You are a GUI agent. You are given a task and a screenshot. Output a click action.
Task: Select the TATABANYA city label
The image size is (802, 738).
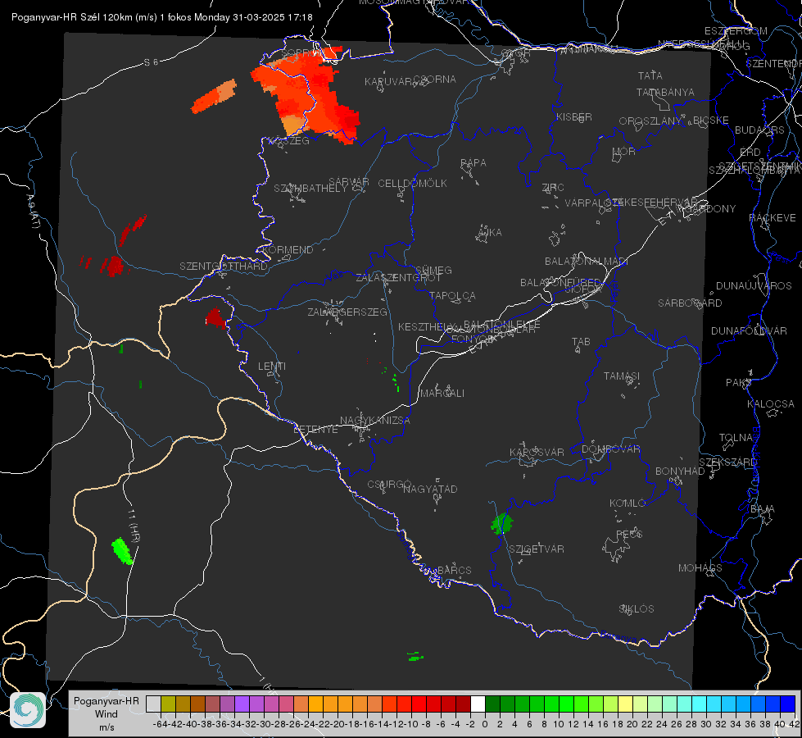pos(665,92)
